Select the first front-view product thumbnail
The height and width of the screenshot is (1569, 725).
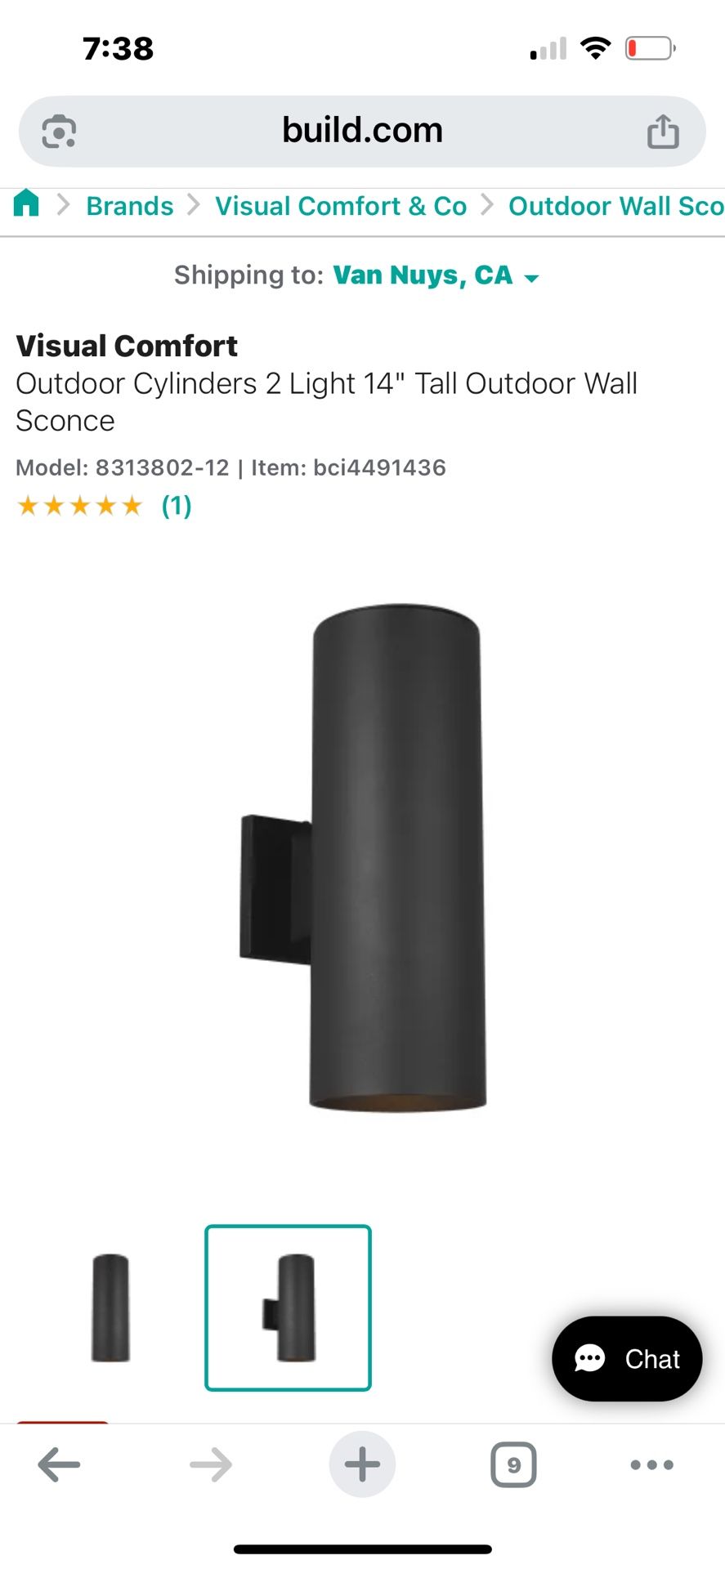click(110, 1307)
